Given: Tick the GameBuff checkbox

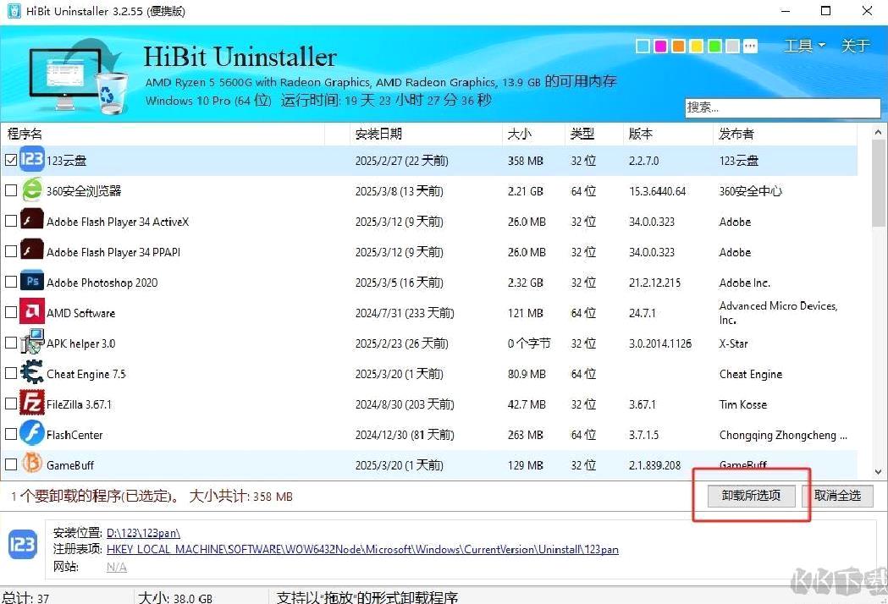Looking at the screenshot, I should pos(11,464).
